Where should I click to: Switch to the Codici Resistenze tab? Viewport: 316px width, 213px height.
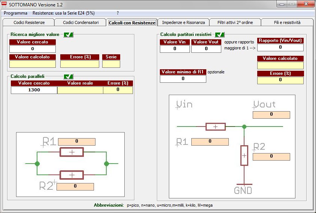point(29,22)
